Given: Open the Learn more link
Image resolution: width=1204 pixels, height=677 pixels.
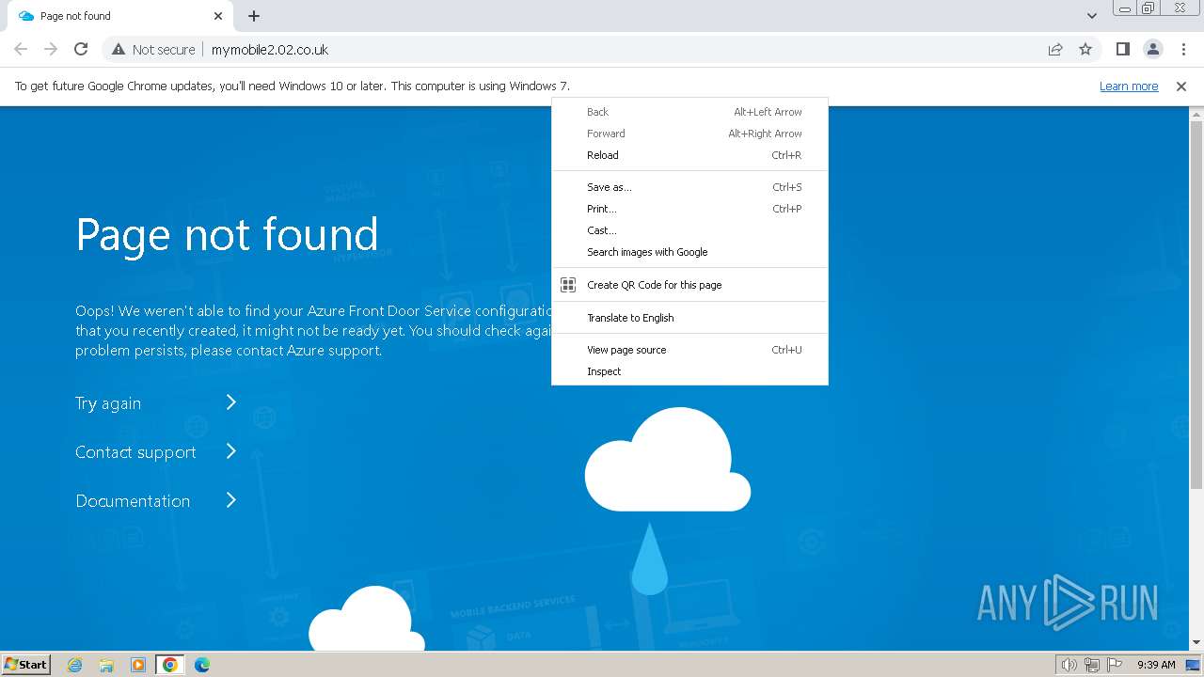Looking at the screenshot, I should (1129, 86).
